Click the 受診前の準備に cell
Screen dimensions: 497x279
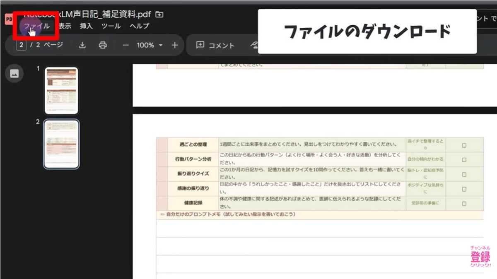point(425,203)
